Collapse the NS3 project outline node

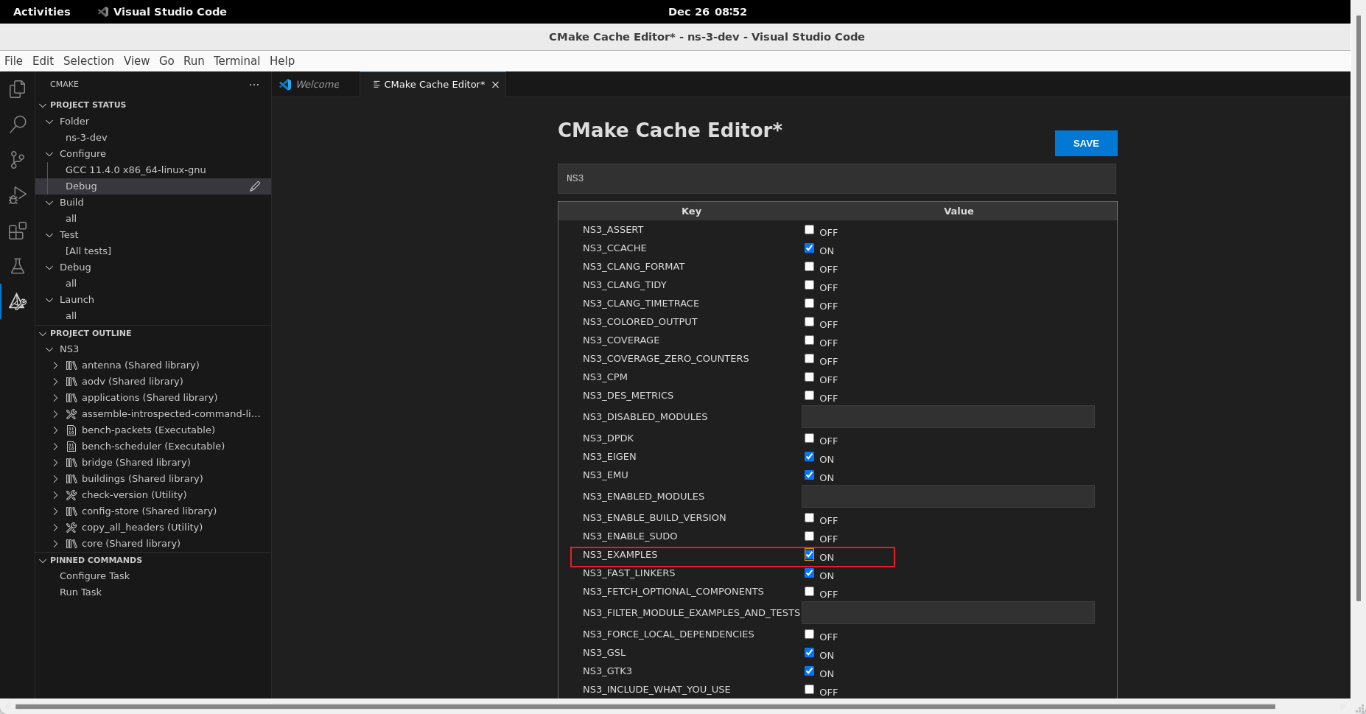coord(49,349)
